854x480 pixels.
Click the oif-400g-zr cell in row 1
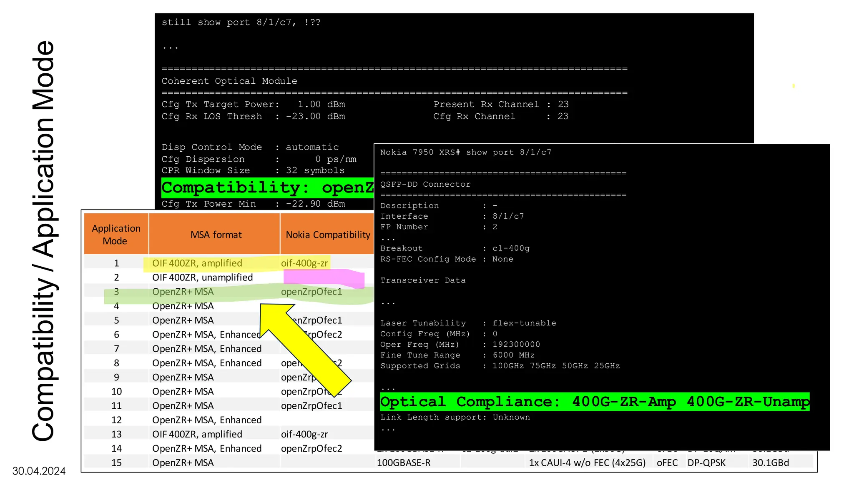[x=304, y=263]
